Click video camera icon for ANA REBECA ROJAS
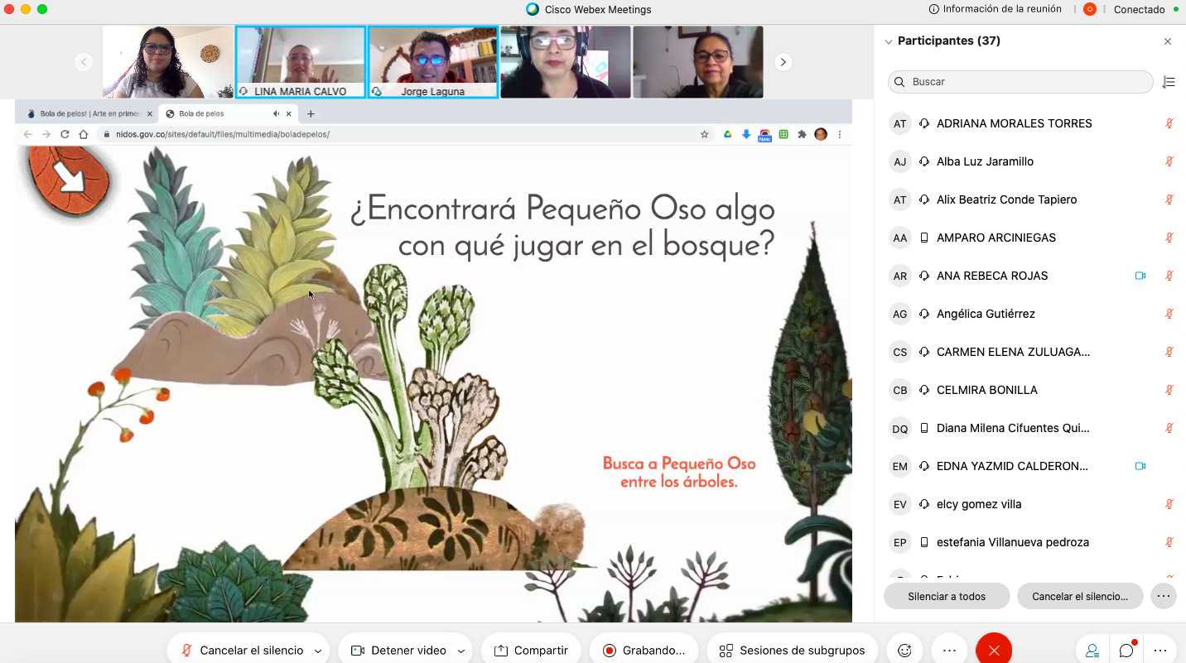This screenshot has width=1186, height=663. [1140, 276]
